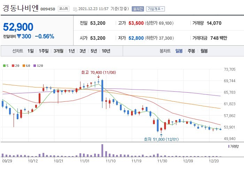Click the 65,783 y-axis label
The image size is (244, 170).
[229, 92]
